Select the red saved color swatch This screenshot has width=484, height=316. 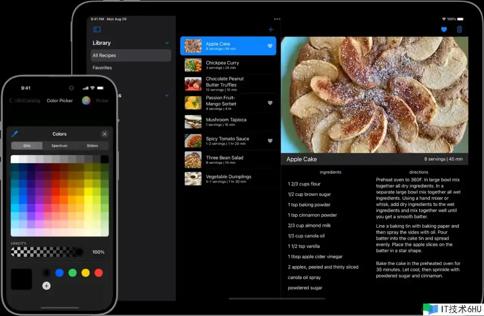point(99,273)
